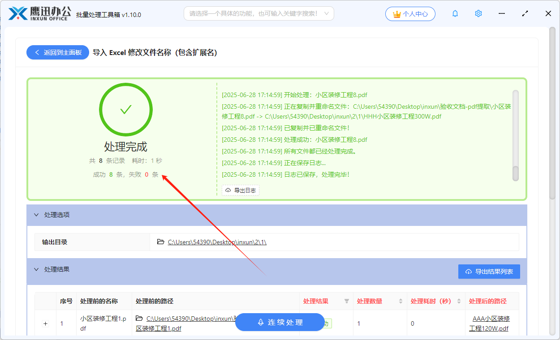The image size is (560, 340).
Task: Toggle sorting on the 处理数量 column
Action: coord(400,301)
